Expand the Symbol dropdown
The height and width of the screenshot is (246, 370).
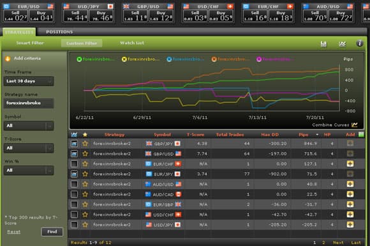click(29, 126)
